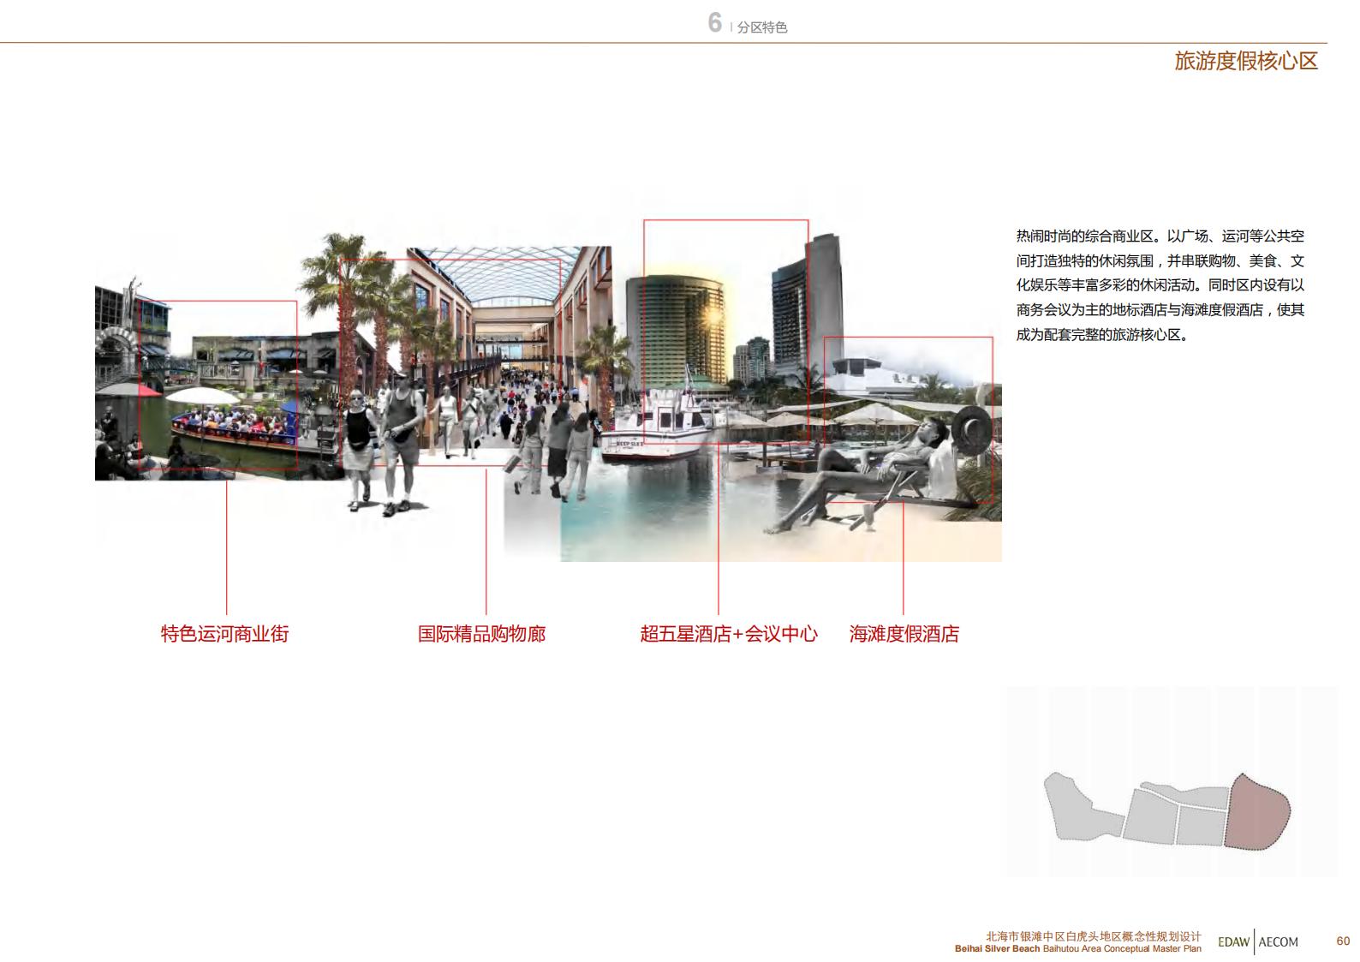Click the canal boat photo

point(218,384)
